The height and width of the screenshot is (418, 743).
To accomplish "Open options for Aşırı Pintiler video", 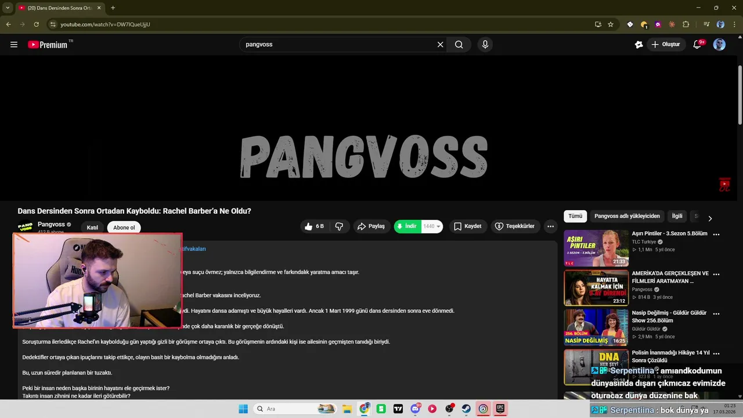I will pos(716,234).
